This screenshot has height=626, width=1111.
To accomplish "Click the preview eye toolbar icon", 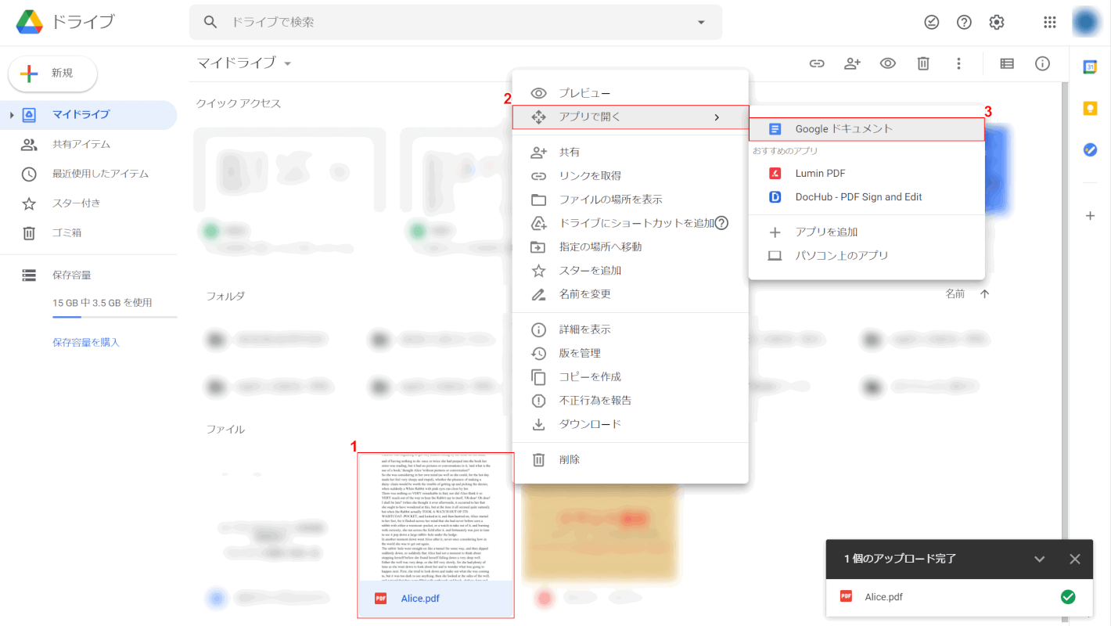I will click(887, 63).
